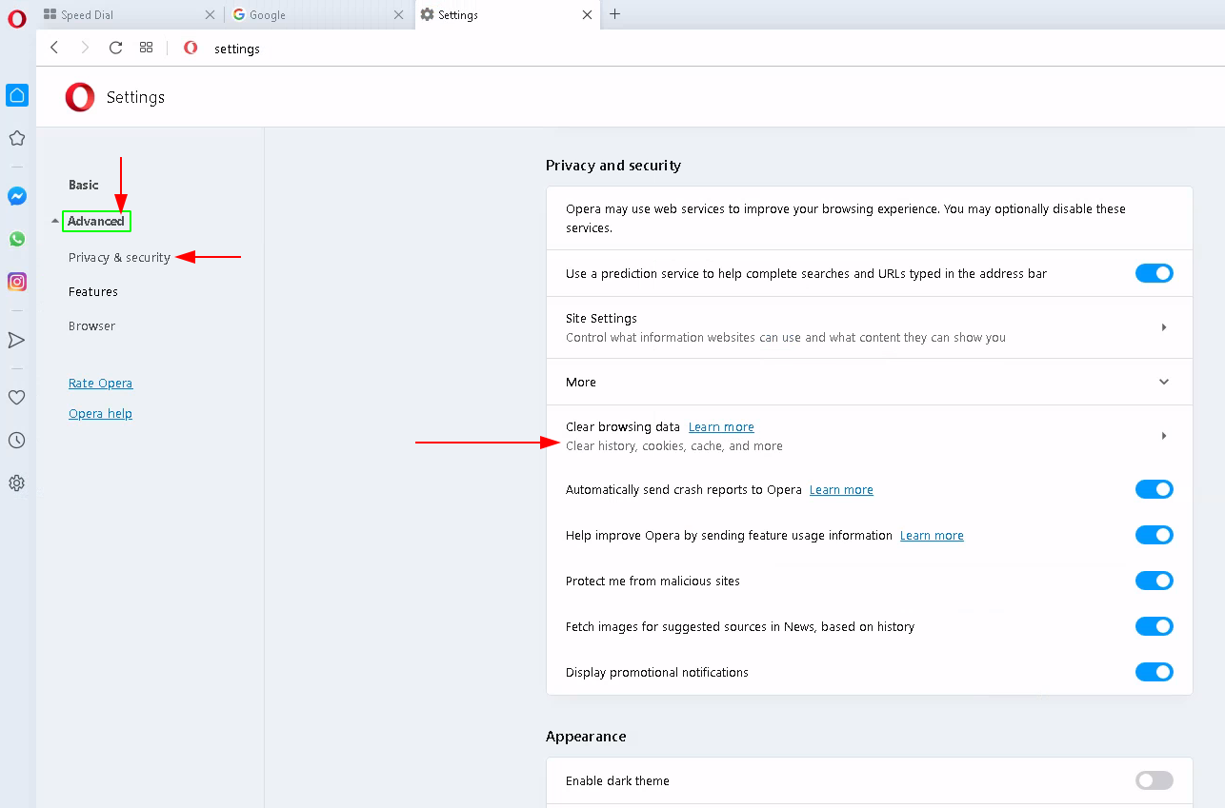
Task: Go back with the back arrow
Action: point(54,48)
